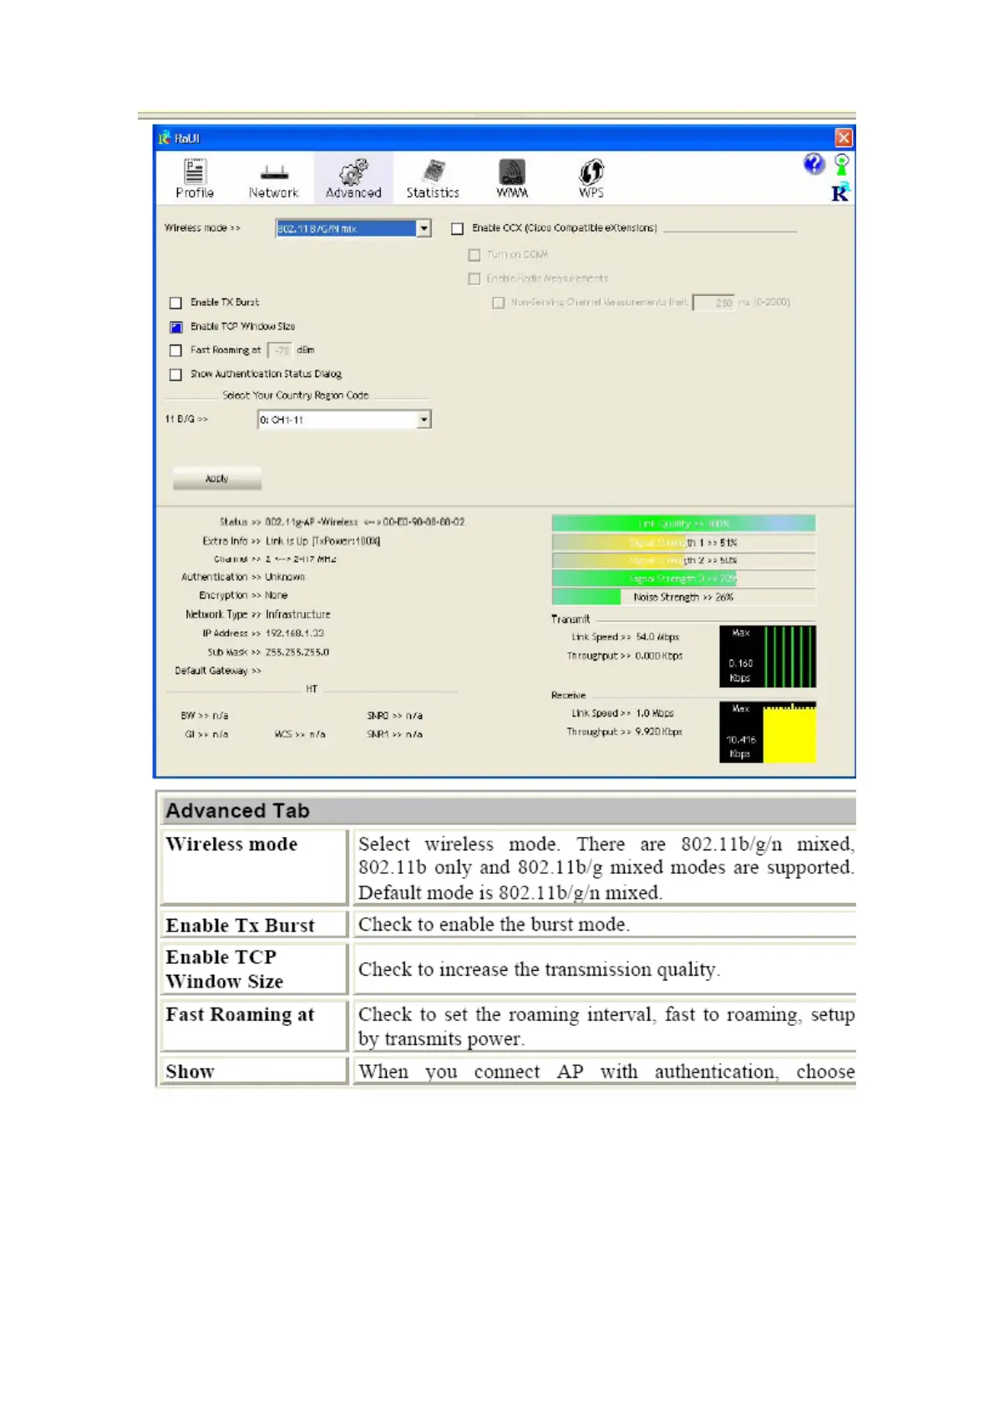Click the Advanced gear icon
This screenshot has width=994, height=1408.
[353, 171]
